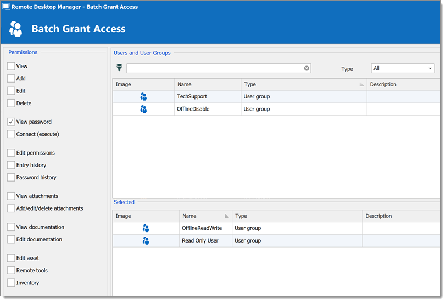Enable the Edit asset checkbox
Screen dimensions: 446x302
coord(11,258)
